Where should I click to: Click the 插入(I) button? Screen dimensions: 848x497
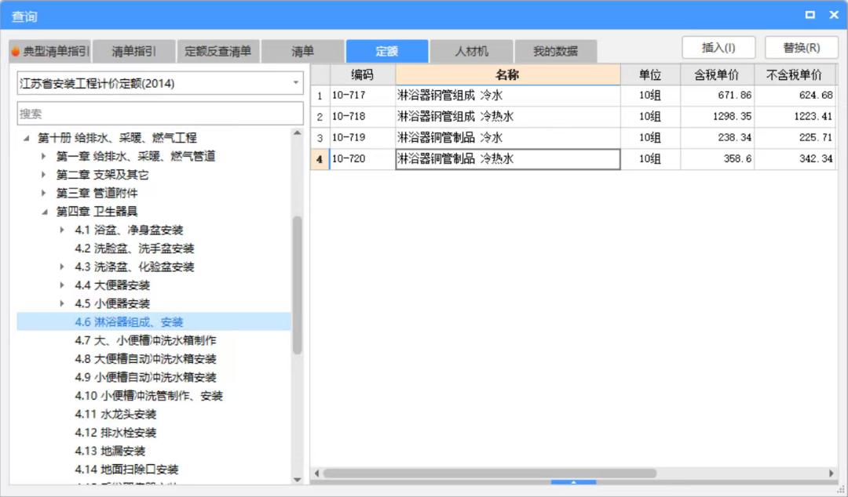point(719,47)
